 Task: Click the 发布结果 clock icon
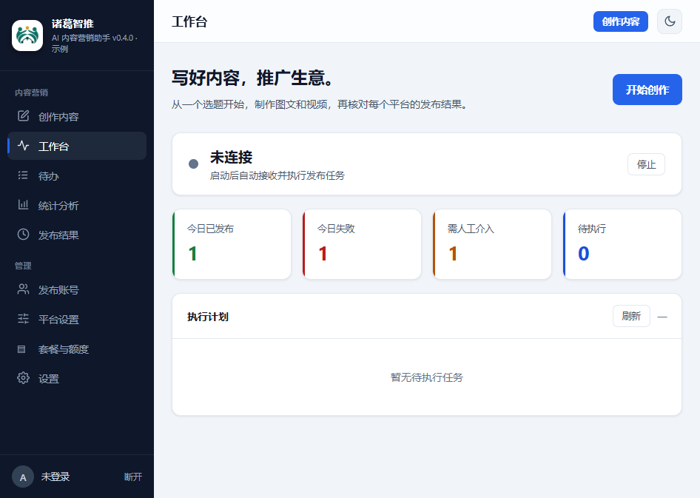tap(23, 235)
